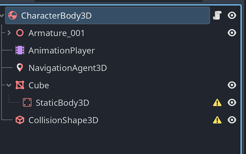
Task: Open the script attached to CharacterBody3D
Action: point(217,15)
